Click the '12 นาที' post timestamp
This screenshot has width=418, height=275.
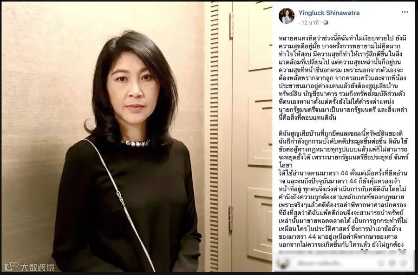[x=310, y=23]
